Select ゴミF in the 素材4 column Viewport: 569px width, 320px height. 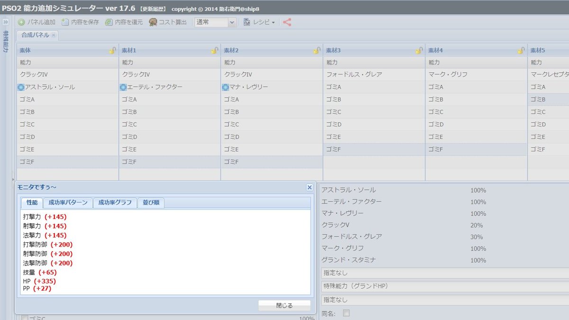pos(476,149)
